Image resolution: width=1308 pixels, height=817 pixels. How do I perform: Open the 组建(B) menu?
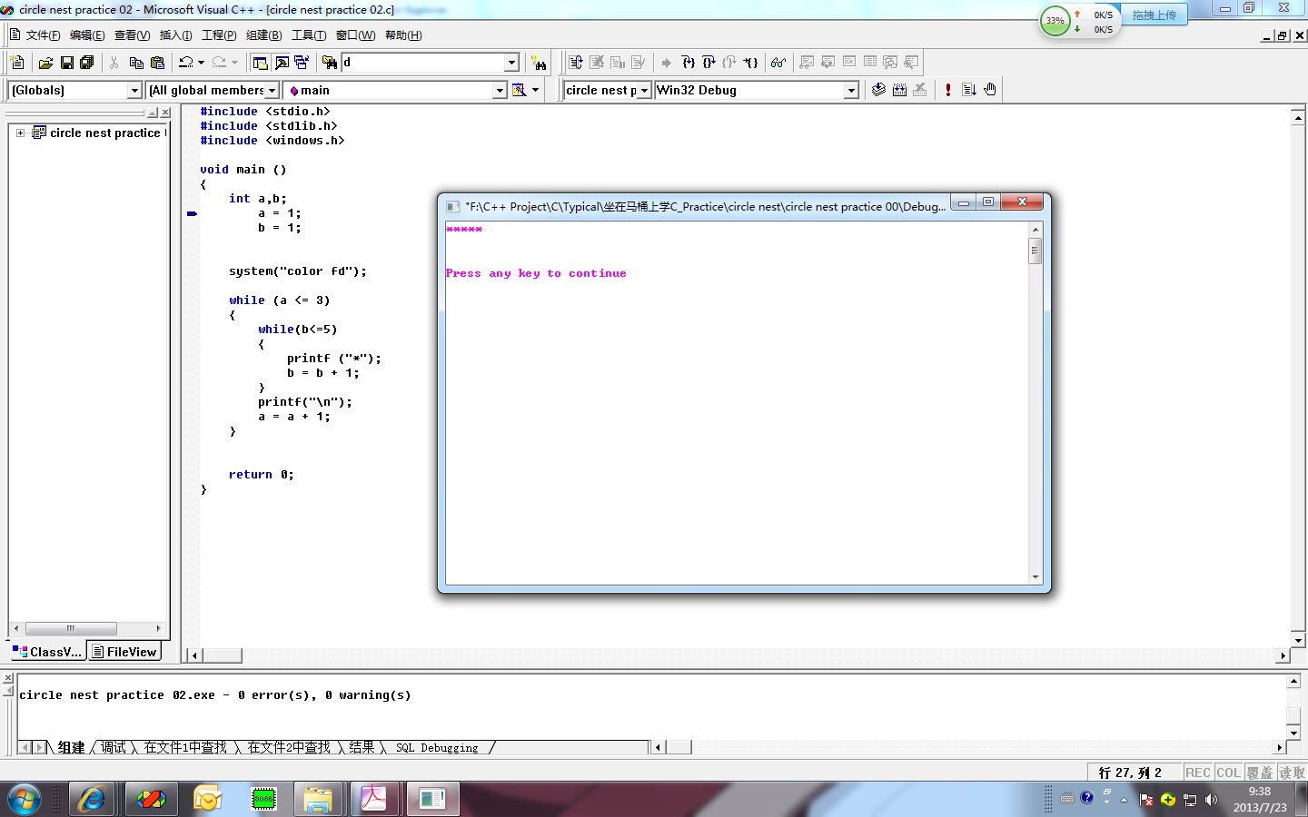263,35
